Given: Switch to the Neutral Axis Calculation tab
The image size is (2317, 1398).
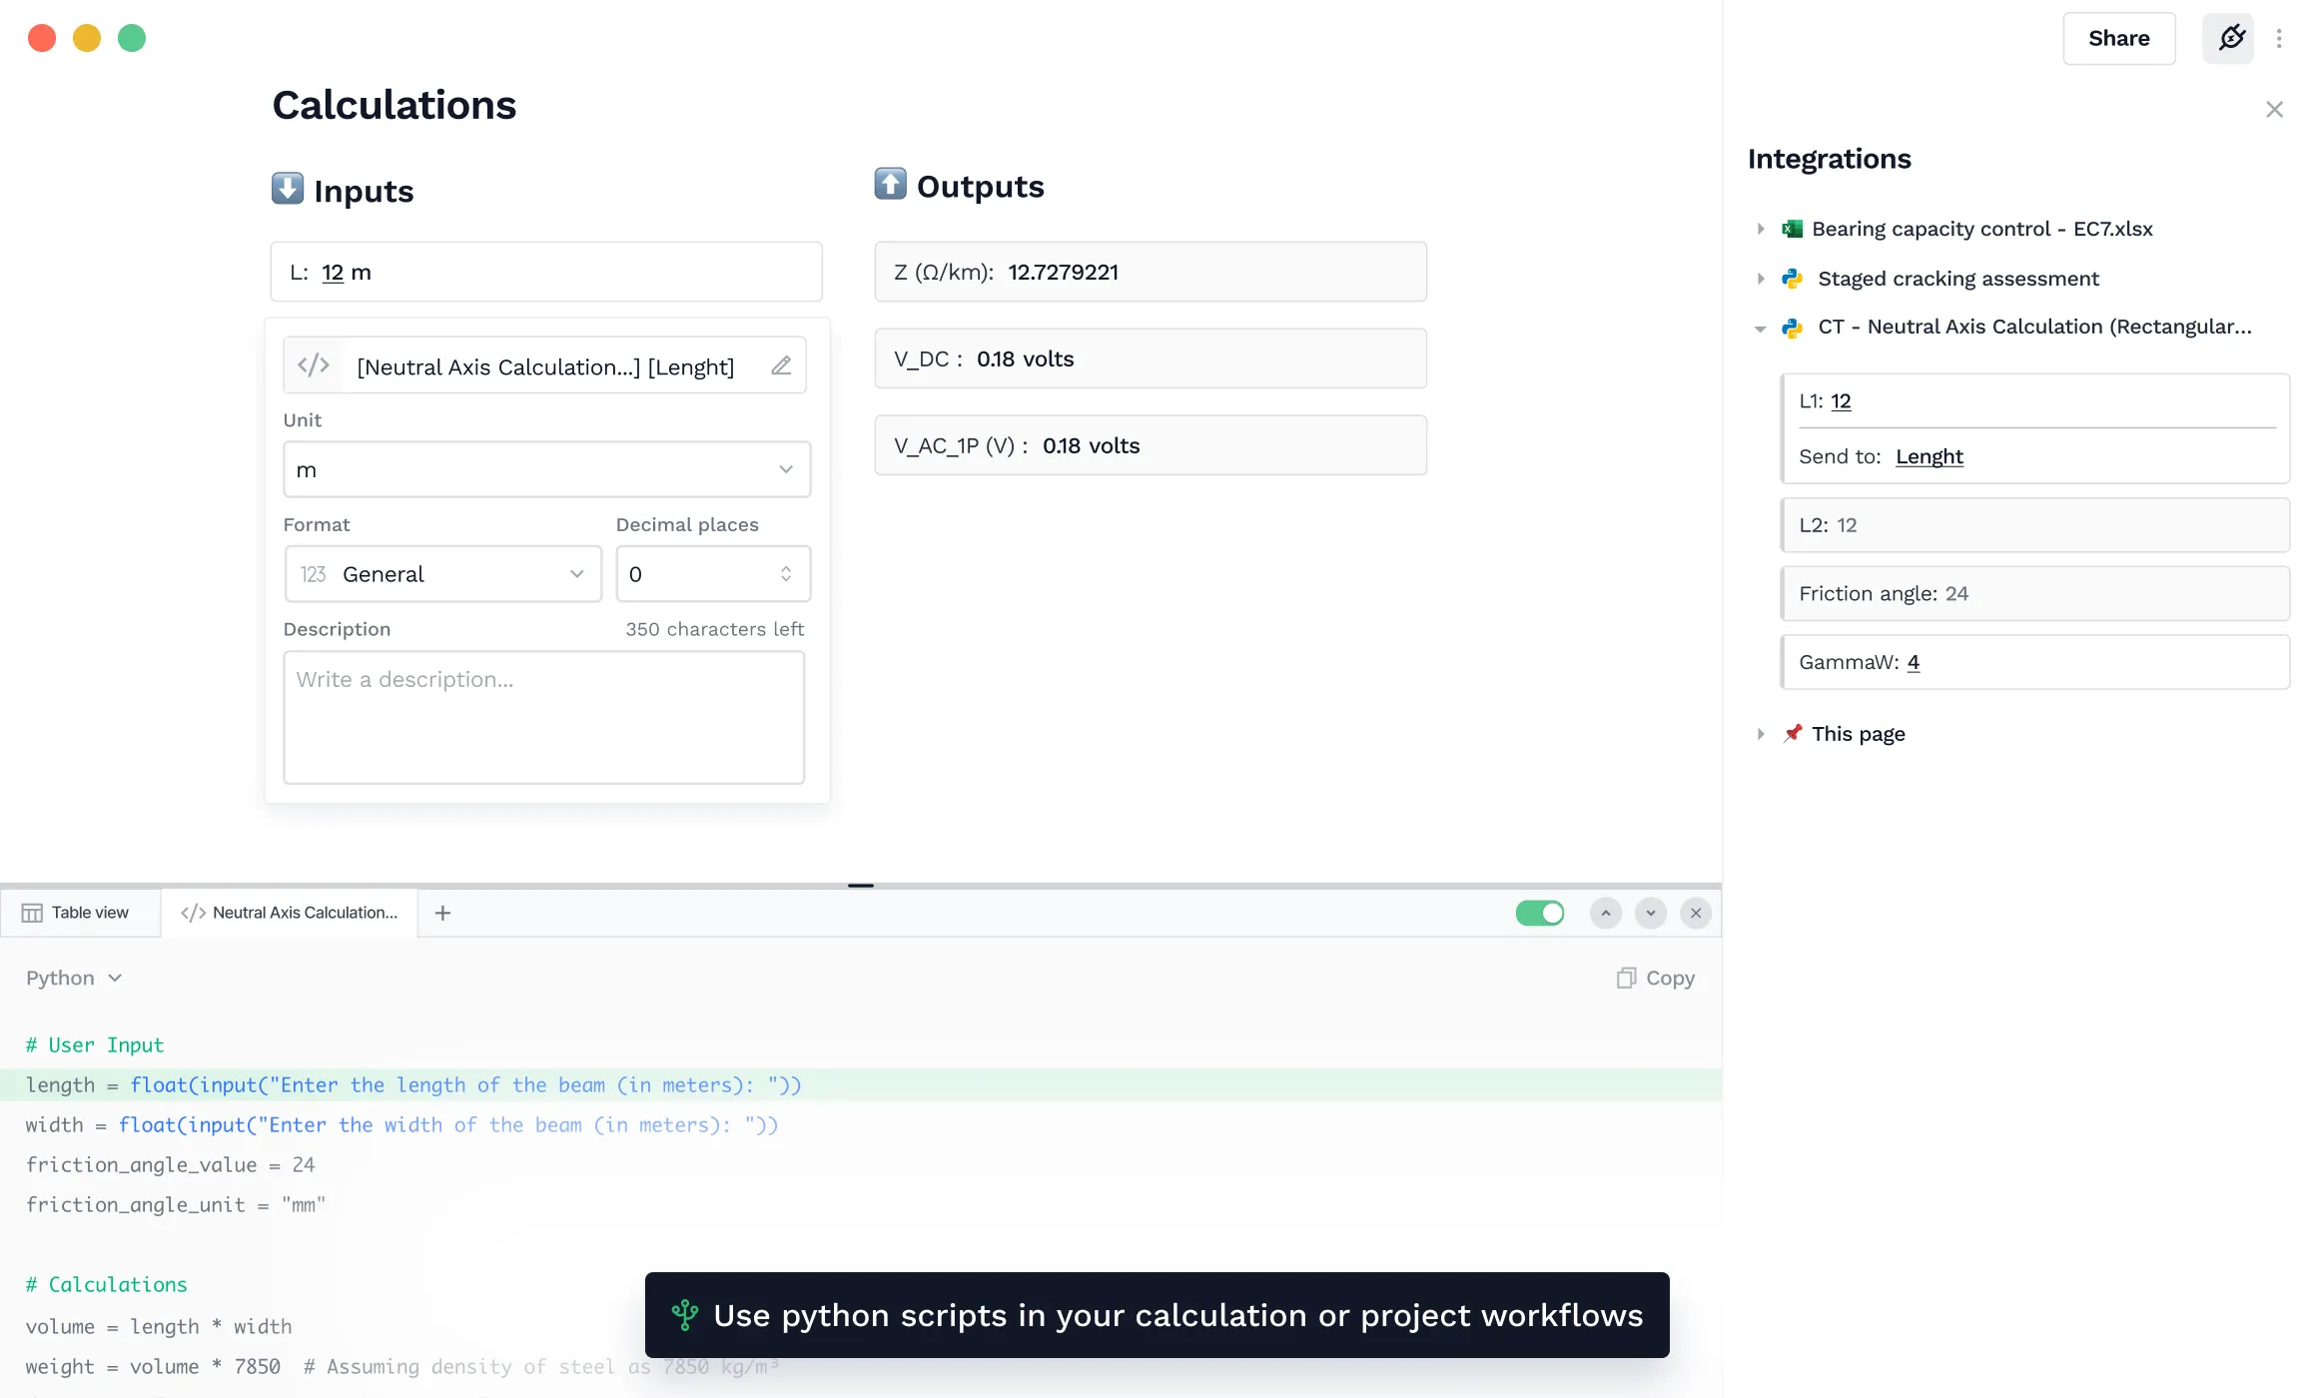Looking at the screenshot, I should tap(290, 912).
